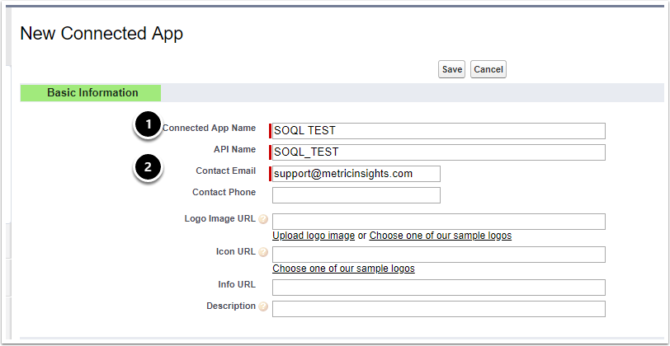The image size is (670, 346).
Task: Select the Contact Email input
Action: 356,174
